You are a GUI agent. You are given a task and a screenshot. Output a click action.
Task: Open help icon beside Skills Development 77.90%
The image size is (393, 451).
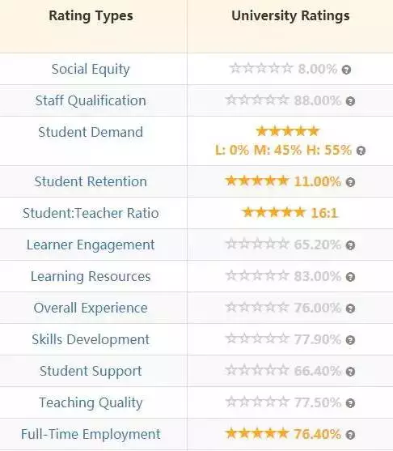(350, 340)
